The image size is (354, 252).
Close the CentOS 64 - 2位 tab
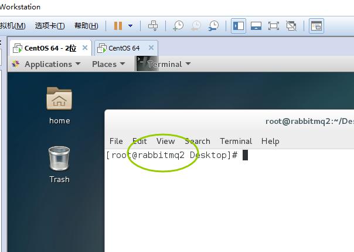(85, 48)
